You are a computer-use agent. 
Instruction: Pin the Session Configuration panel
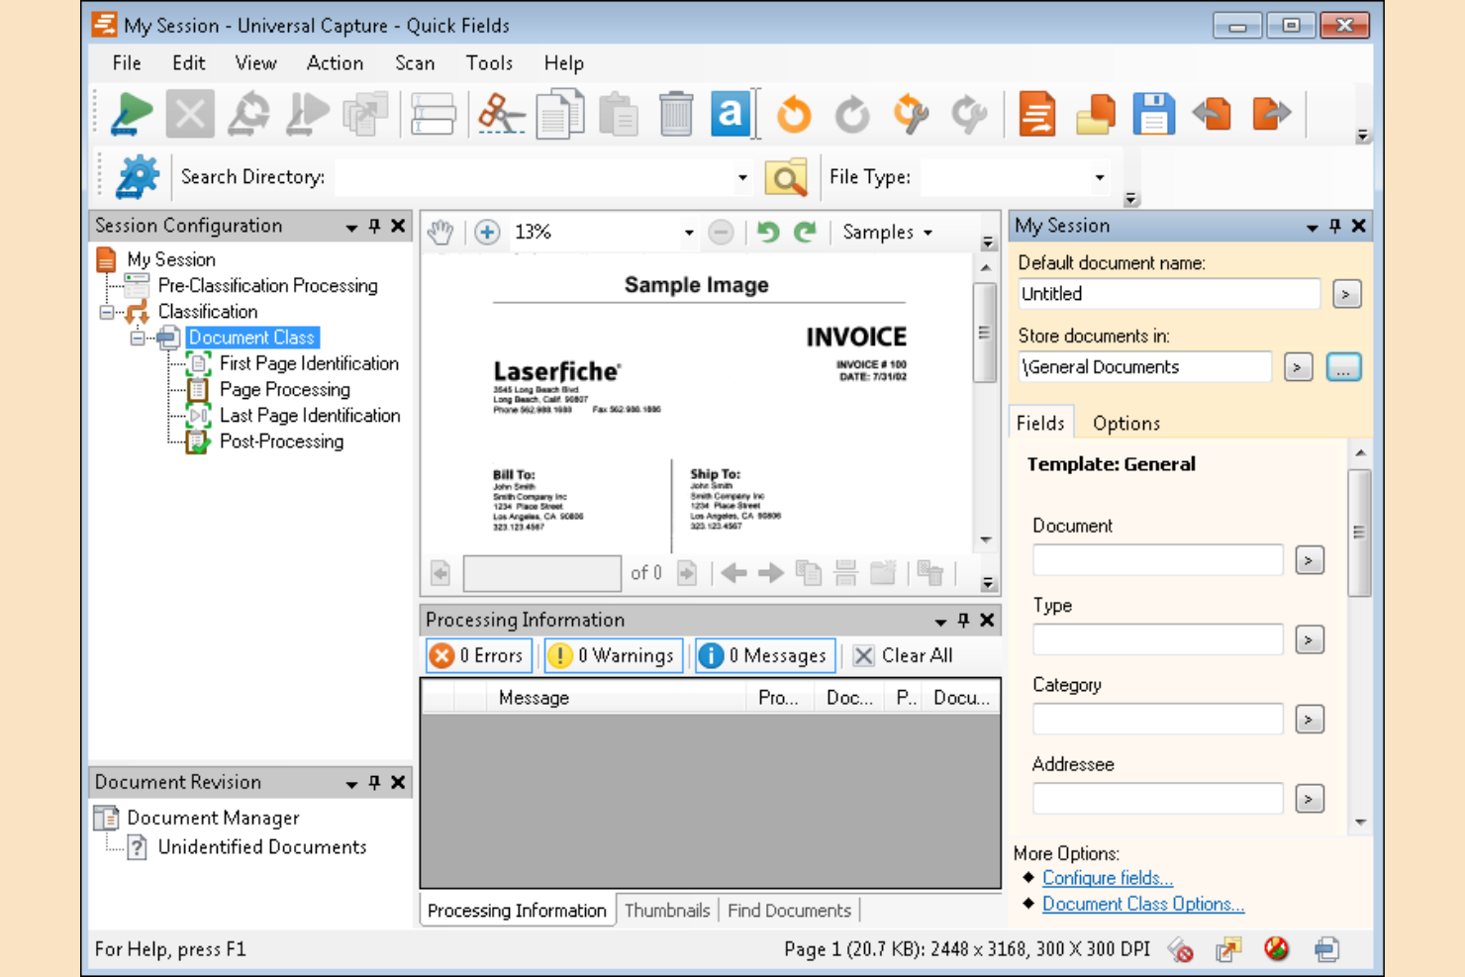[x=373, y=226]
